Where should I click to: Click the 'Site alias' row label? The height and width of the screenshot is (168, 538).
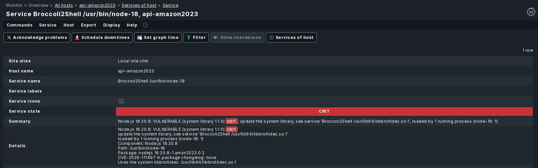click(x=20, y=61)
